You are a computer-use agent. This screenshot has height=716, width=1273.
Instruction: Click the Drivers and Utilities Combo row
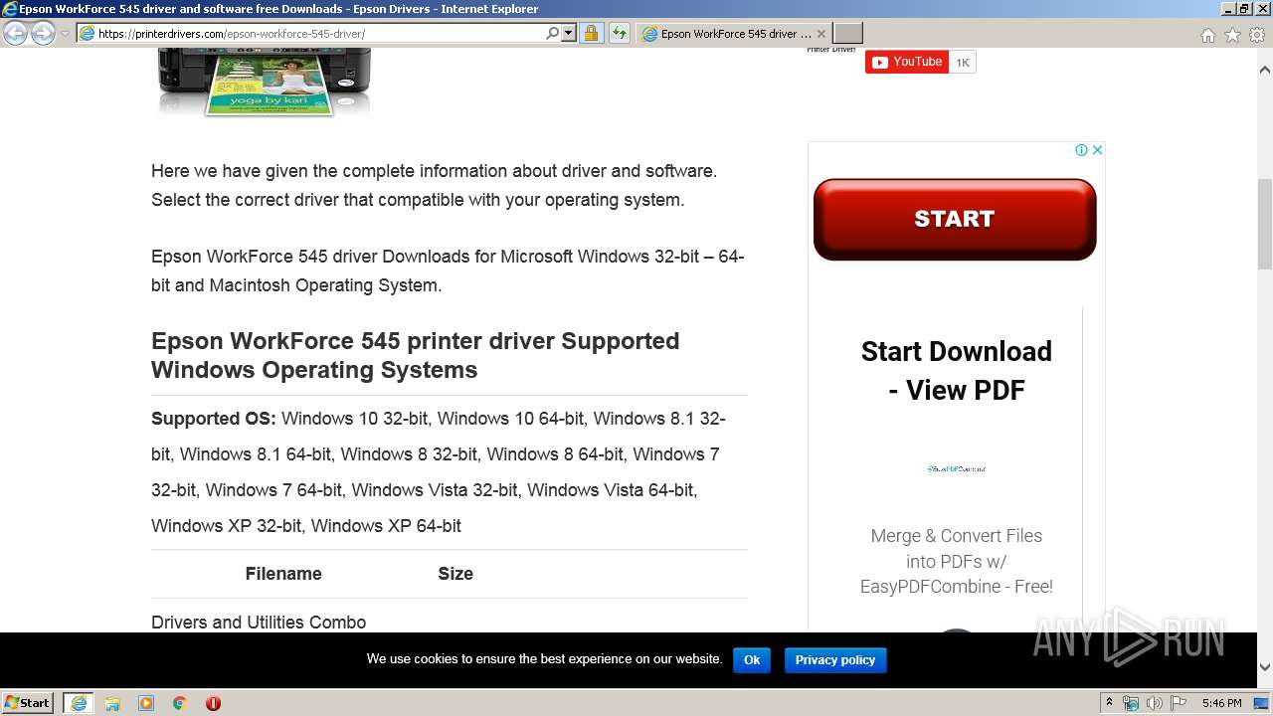259,622
